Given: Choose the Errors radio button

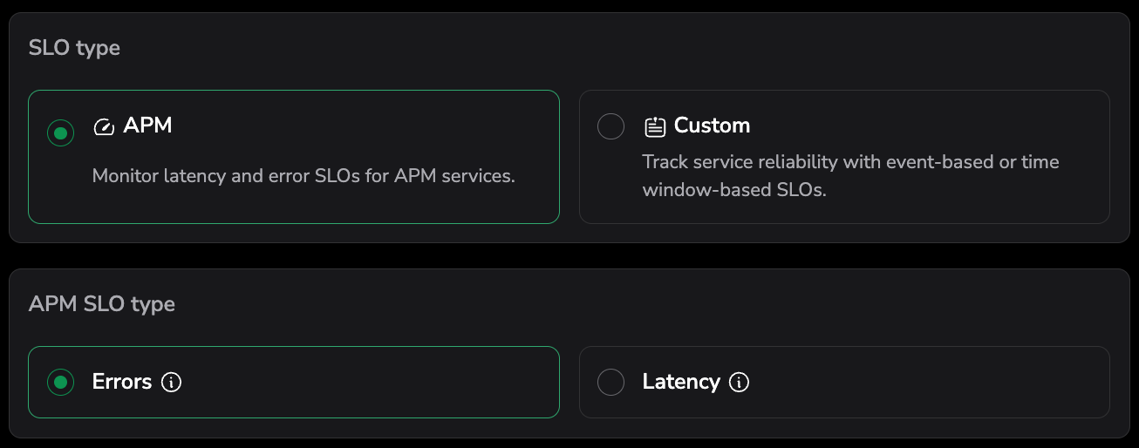Looking at the screenshot, I should 60,383.
